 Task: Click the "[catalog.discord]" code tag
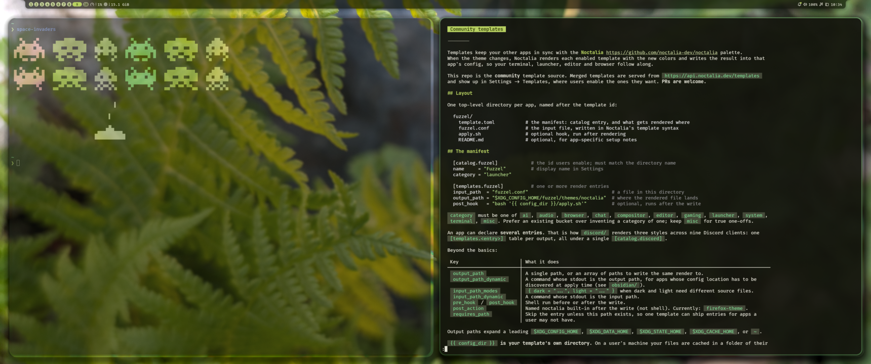click(638, 239)
